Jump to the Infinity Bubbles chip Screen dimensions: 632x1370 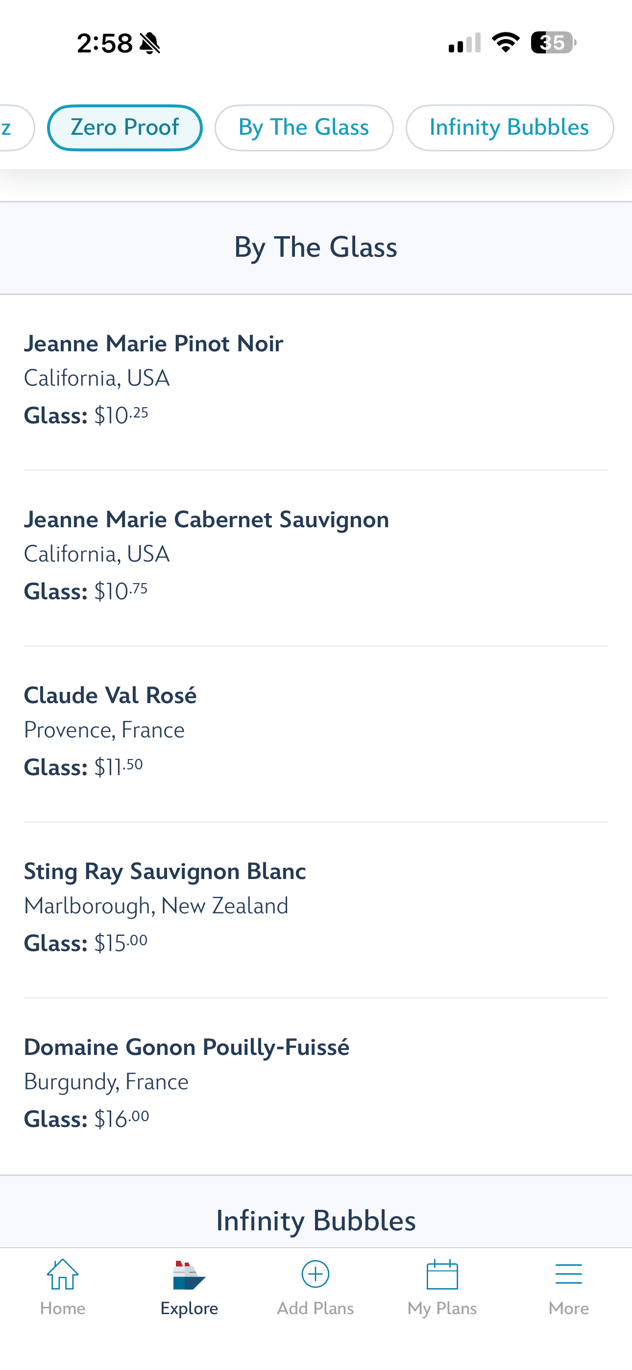(x=509, y=127)
